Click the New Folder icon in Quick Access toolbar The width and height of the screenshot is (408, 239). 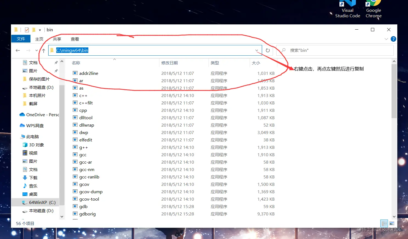tap(33, 30)
